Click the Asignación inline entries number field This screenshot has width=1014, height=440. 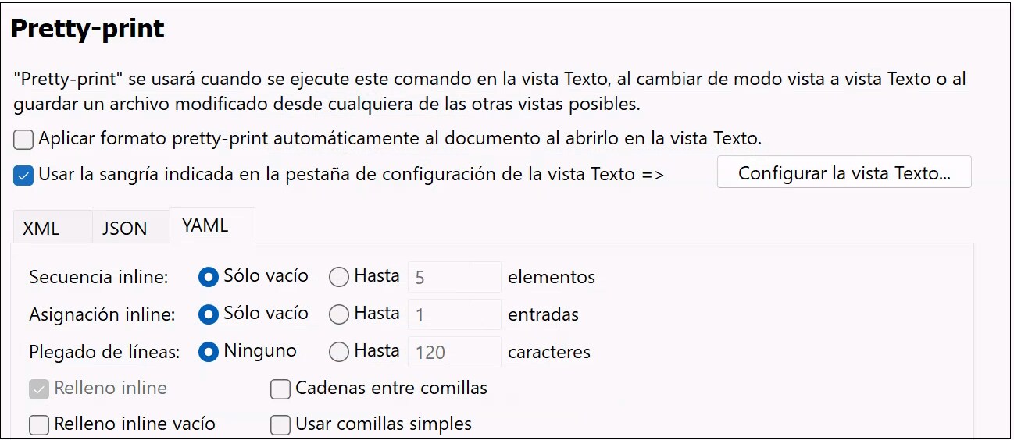point(454,314)
